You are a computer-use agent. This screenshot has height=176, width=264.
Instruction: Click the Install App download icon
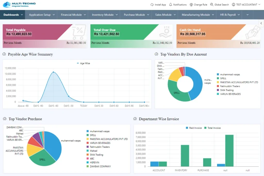tap(152, 5)
